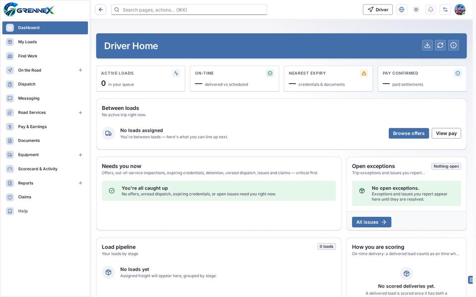Click the No loads assigned truck icon
Viewport: 476px width, 297px height.
(x=109, y=133)
